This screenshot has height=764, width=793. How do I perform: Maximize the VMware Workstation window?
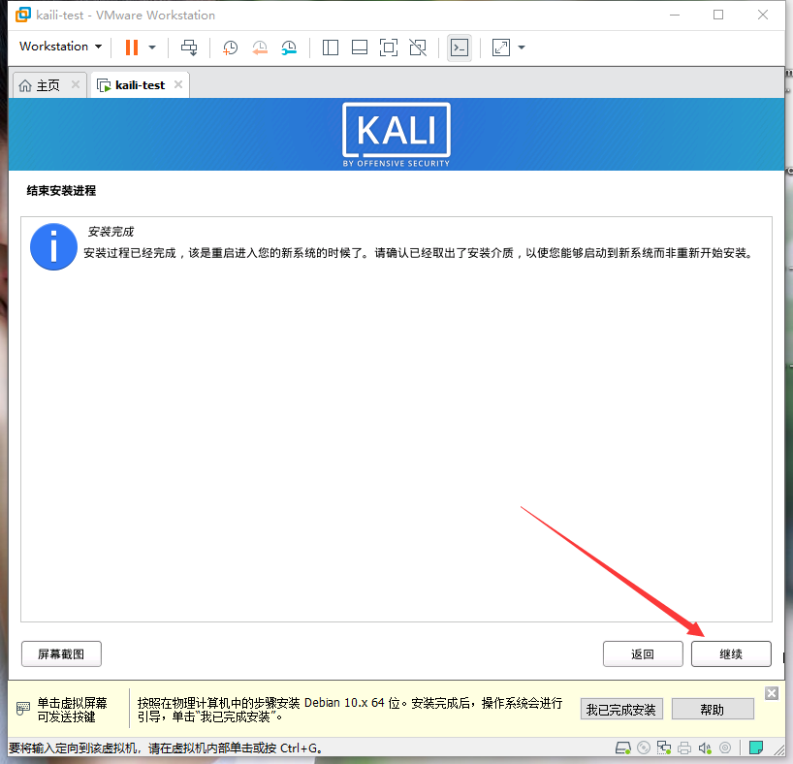point(718,15)
